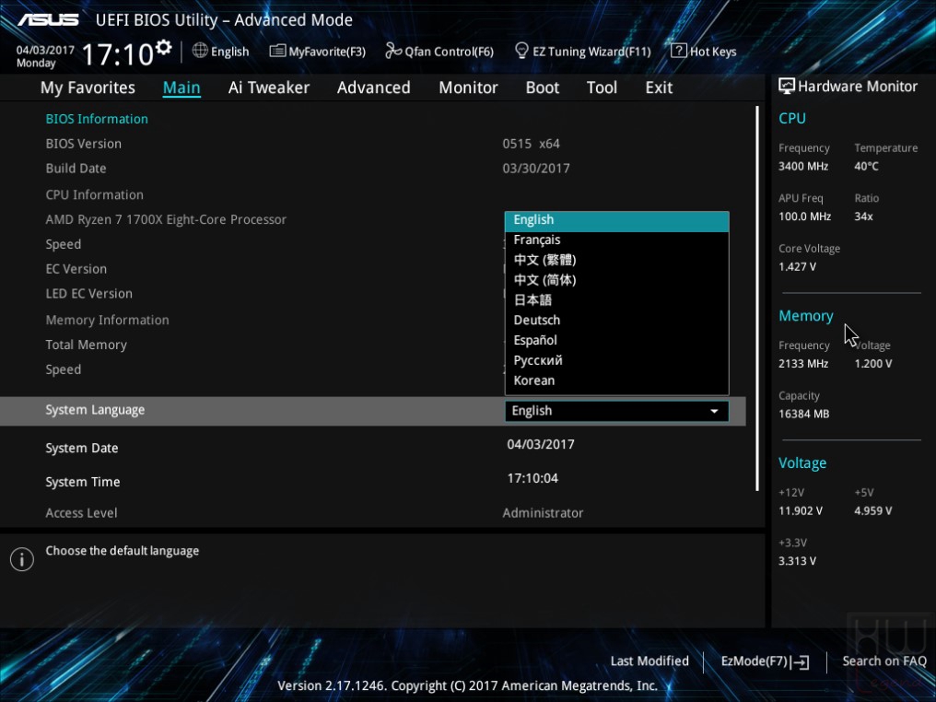Screen dimensions: 936x702
Task: Open Search on FAQ link
Action: point(884,661)
